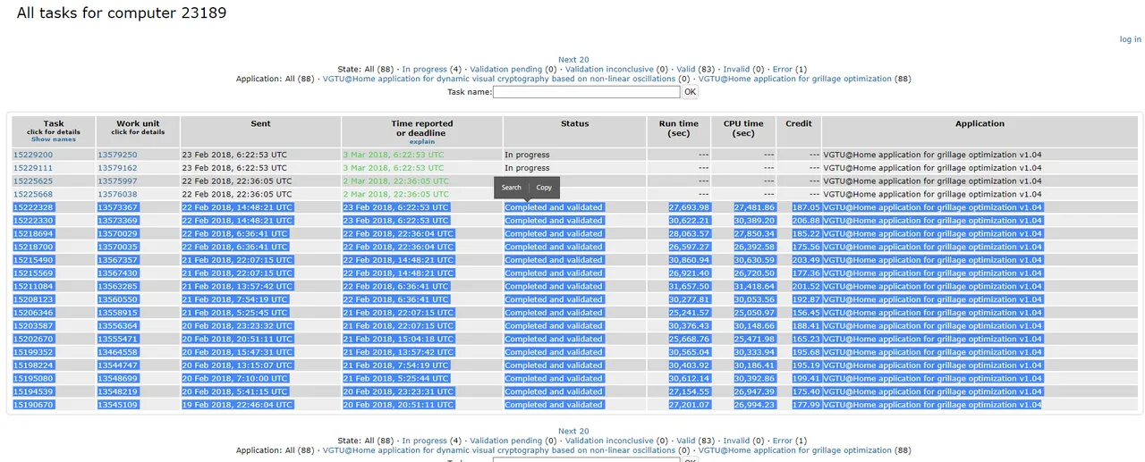Screen dimensions: 1145x462
Task: Open work unit 13563285
Action: point(117,286)
